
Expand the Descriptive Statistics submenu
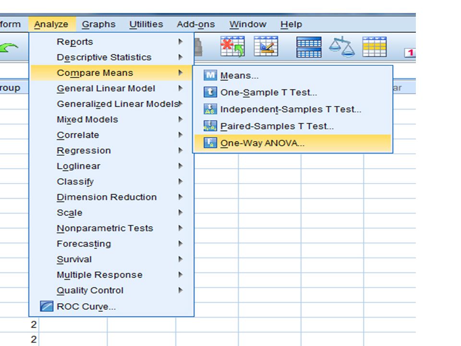point(112,57)
